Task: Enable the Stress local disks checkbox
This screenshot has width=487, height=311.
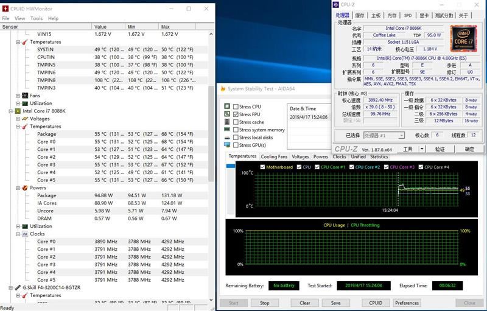Action: [x=236, y=138]
